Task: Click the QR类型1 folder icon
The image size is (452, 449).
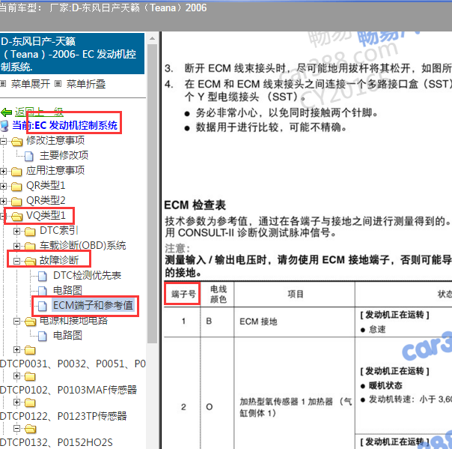Action: pyautogui.click(x=16, y=187)
